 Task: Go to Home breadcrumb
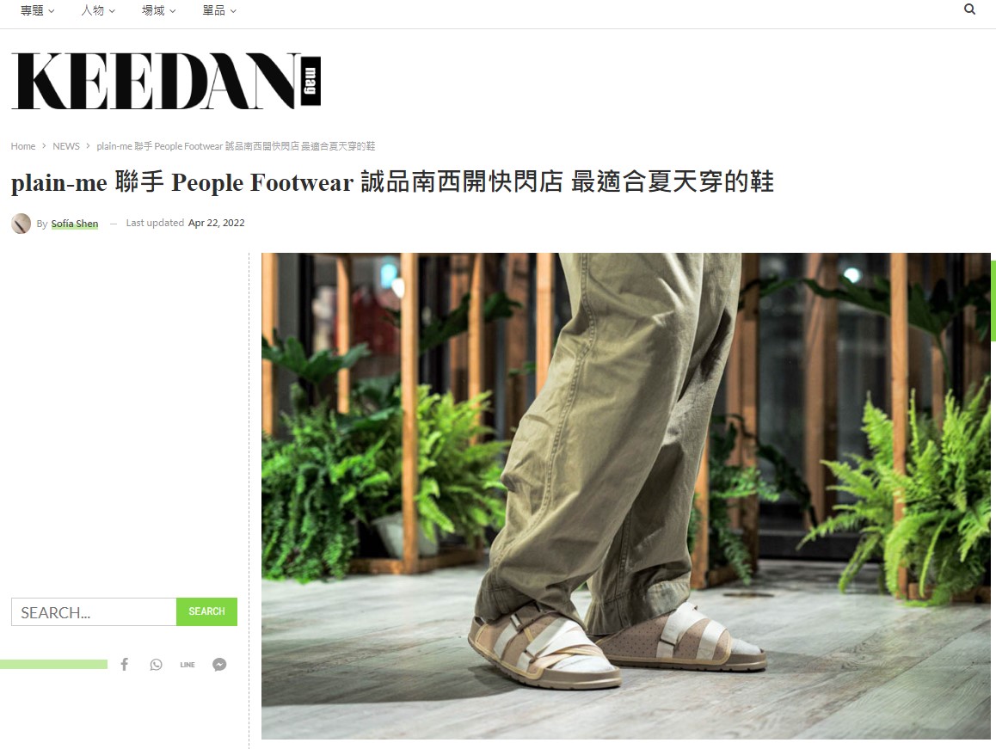(x=23, y=146)
